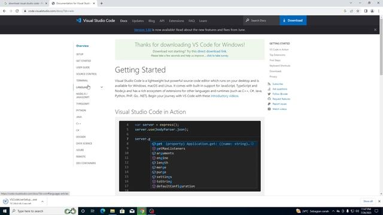Reload the page
The width and height of the screenshot is (383, 215).
pos(17,11)
